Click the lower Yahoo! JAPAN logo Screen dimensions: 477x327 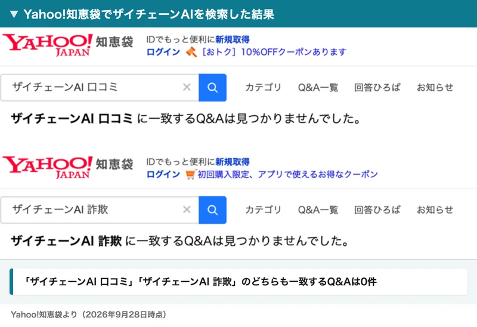48,167
